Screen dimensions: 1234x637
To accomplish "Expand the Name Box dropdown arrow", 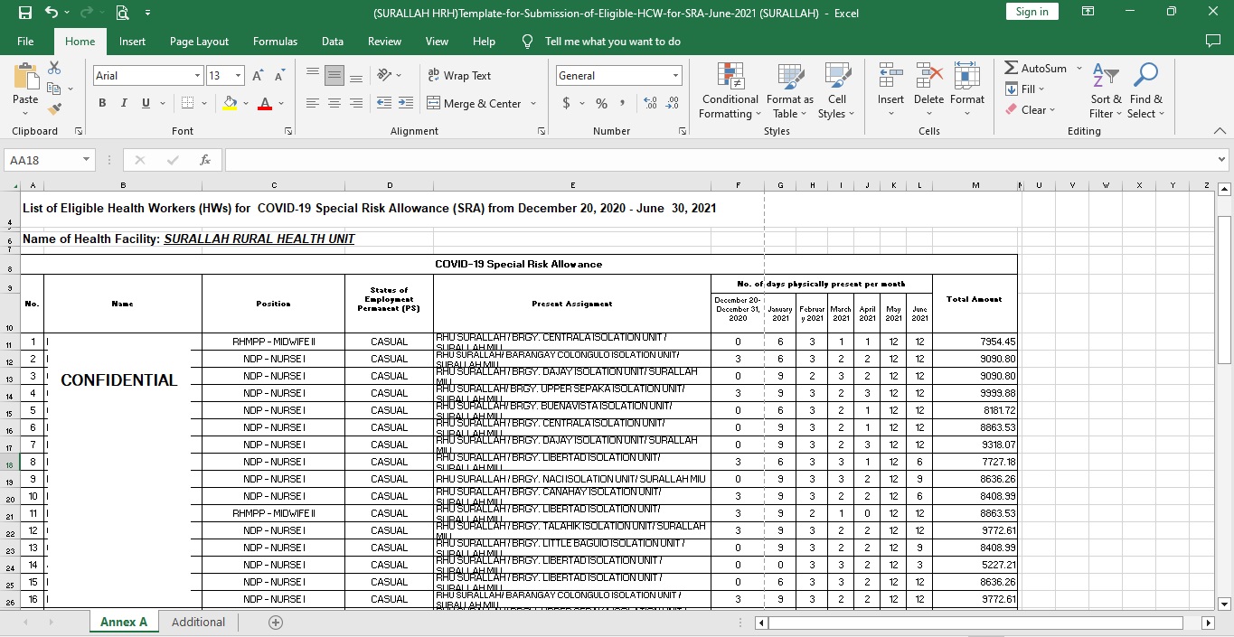I will pos(87,160).
